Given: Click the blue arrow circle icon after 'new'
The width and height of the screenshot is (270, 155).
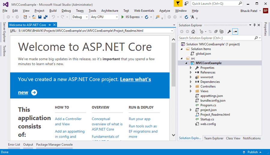Looking at the screenshot, I should [x=34, y=93].
